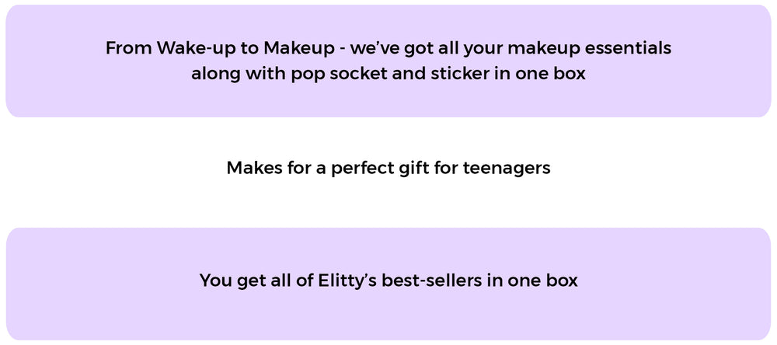777x345 pixels.
Task: Select the 'Makes for a perfect gift for teenagers' text
Action: (x=388, y=168)
